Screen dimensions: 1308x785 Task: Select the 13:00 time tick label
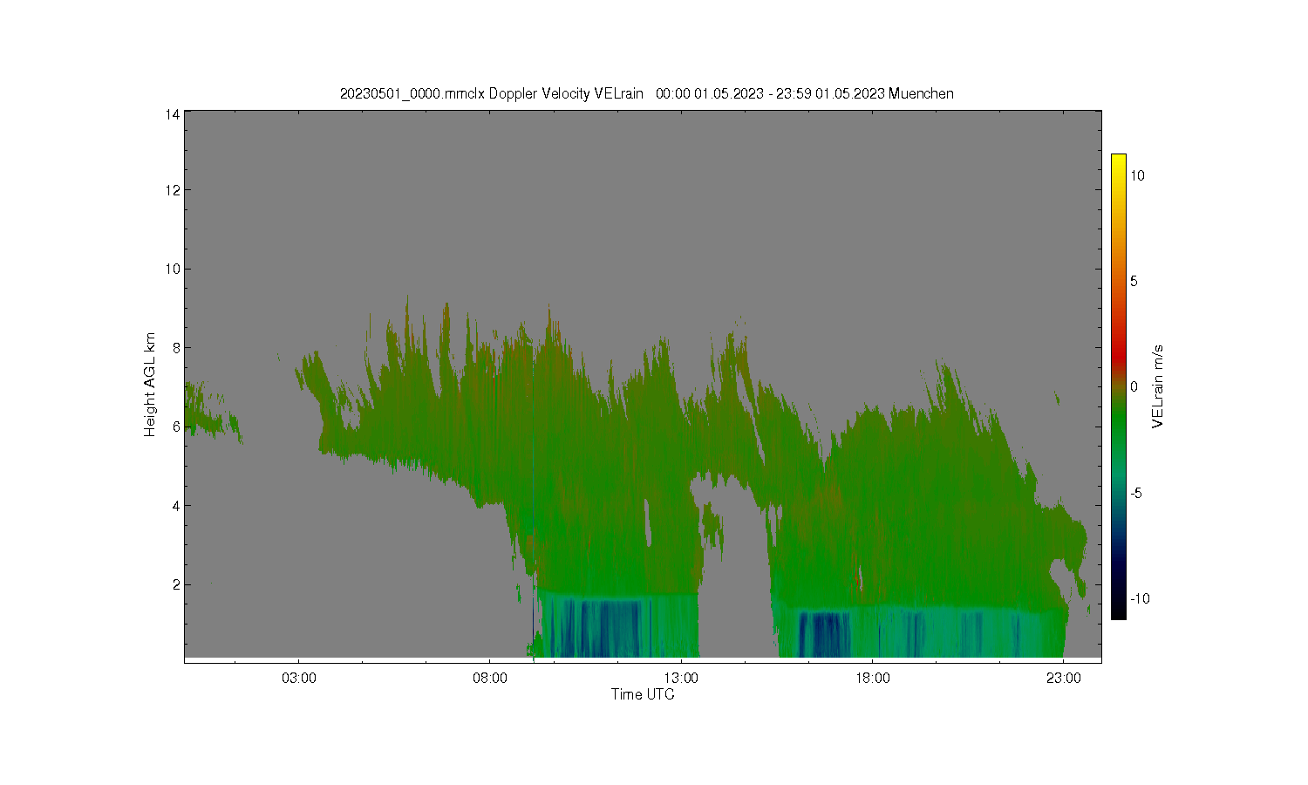681,678
